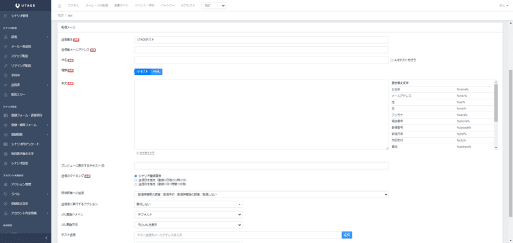Screen dimensions: 513x243
Task: Open the URL置換方法 dropdown
Action: click(x=188, y=224)
